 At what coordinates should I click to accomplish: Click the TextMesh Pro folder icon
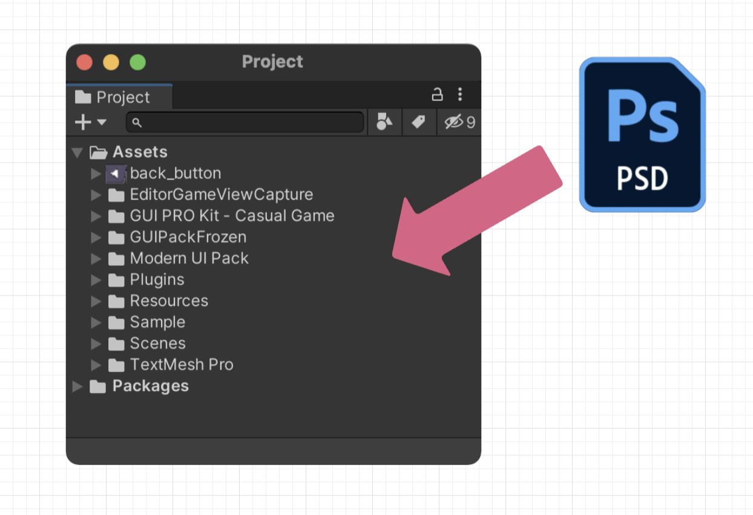pyautogui.click(x=116, y=366)
